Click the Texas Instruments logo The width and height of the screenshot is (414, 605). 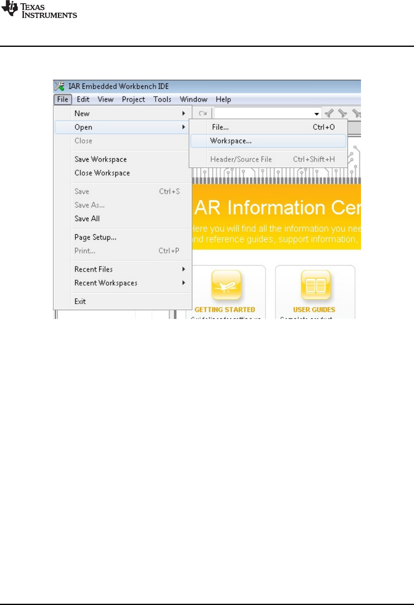tap(39, 10)
